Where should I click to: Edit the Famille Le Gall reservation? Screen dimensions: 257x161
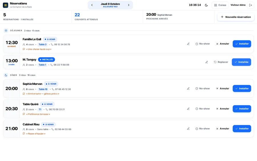(x=188, y=44)
